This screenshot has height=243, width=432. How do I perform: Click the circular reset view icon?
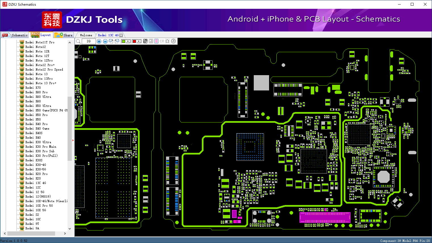click(x=173, y=41)
